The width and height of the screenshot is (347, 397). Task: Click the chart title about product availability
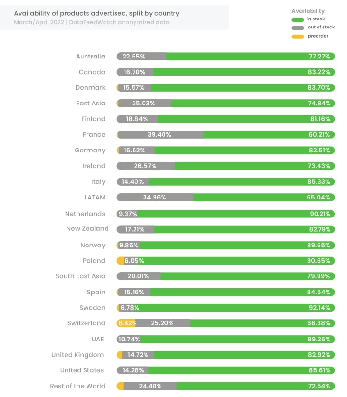(x=96, y=13)
